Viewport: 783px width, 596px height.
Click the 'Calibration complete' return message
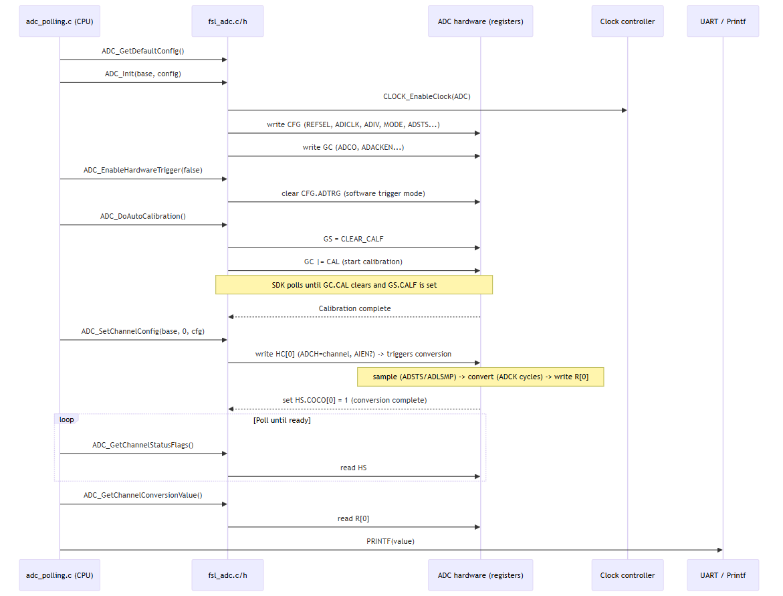coord(354,308)
